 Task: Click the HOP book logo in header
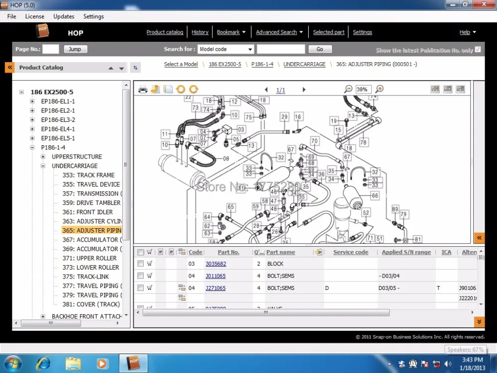pyautogui.click(x=42, y=31)
